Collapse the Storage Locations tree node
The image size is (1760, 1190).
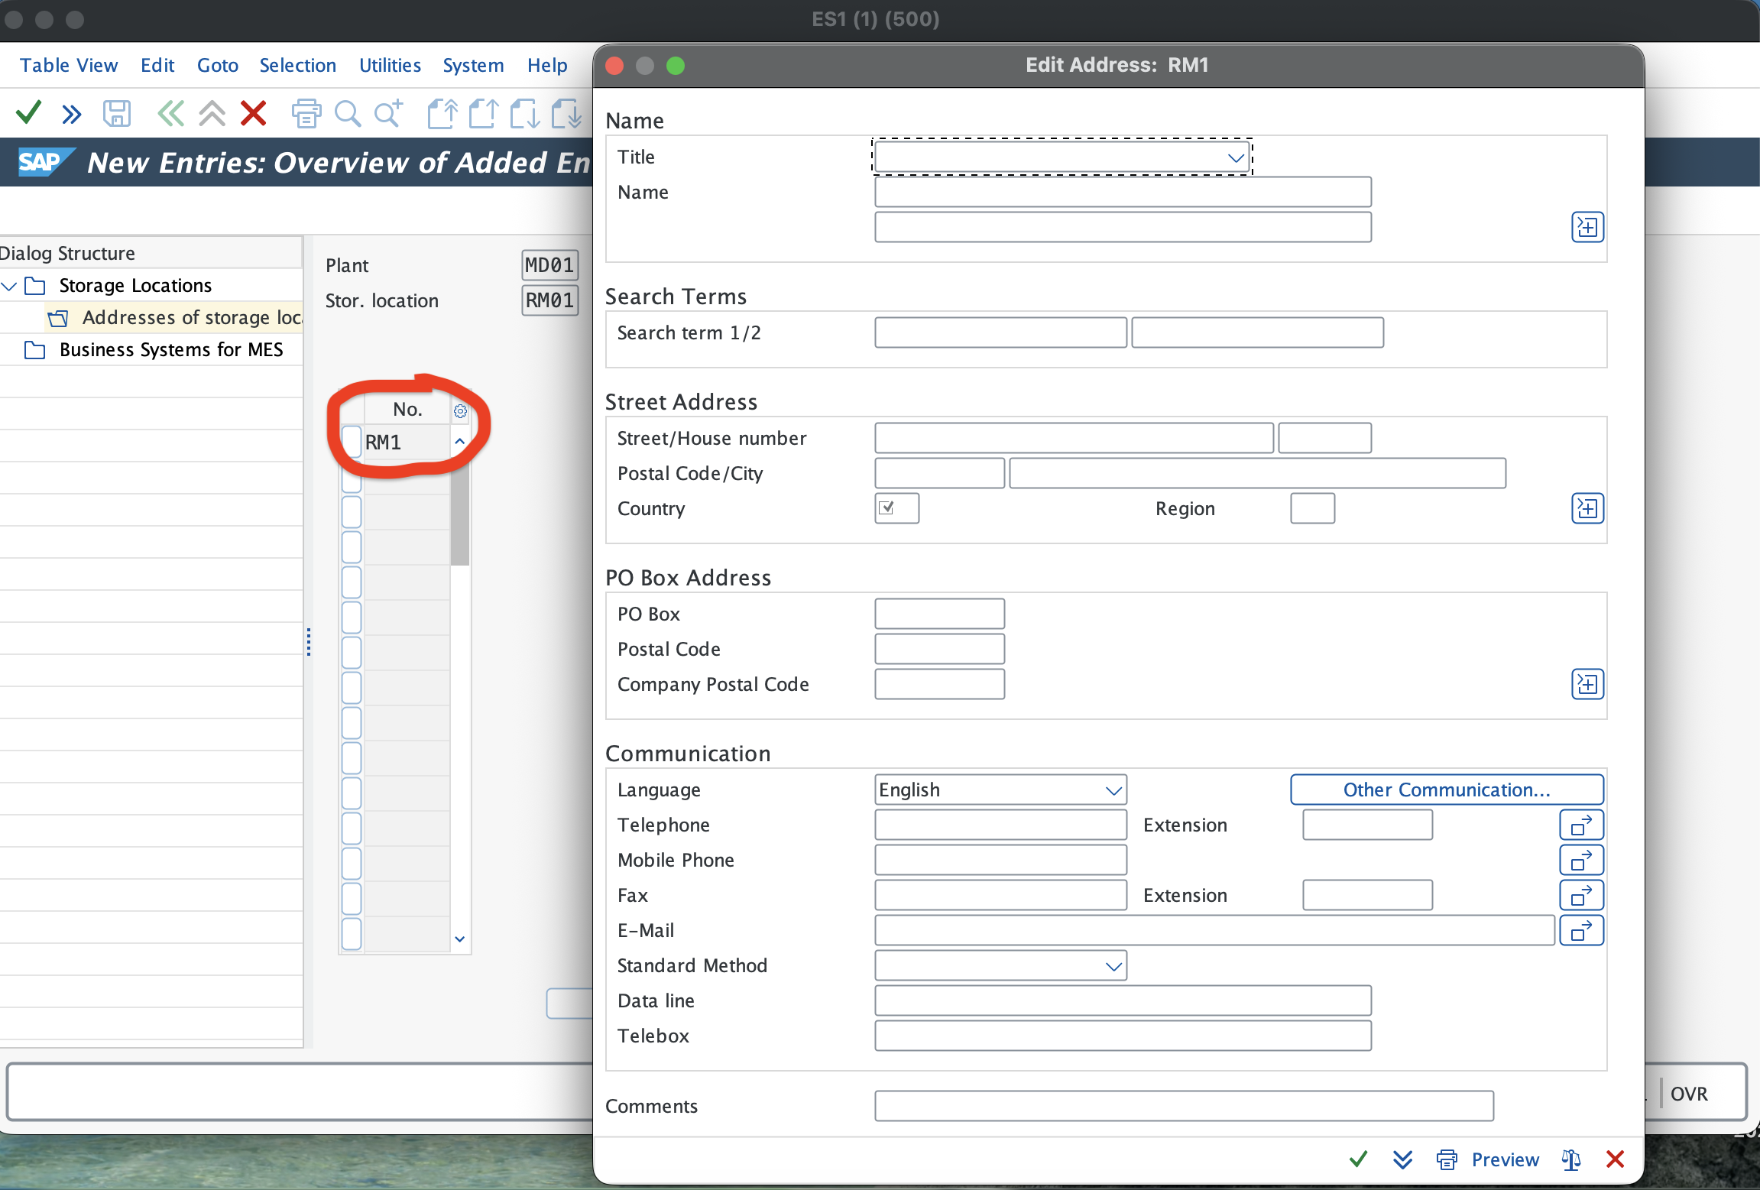tap(9, 286)
